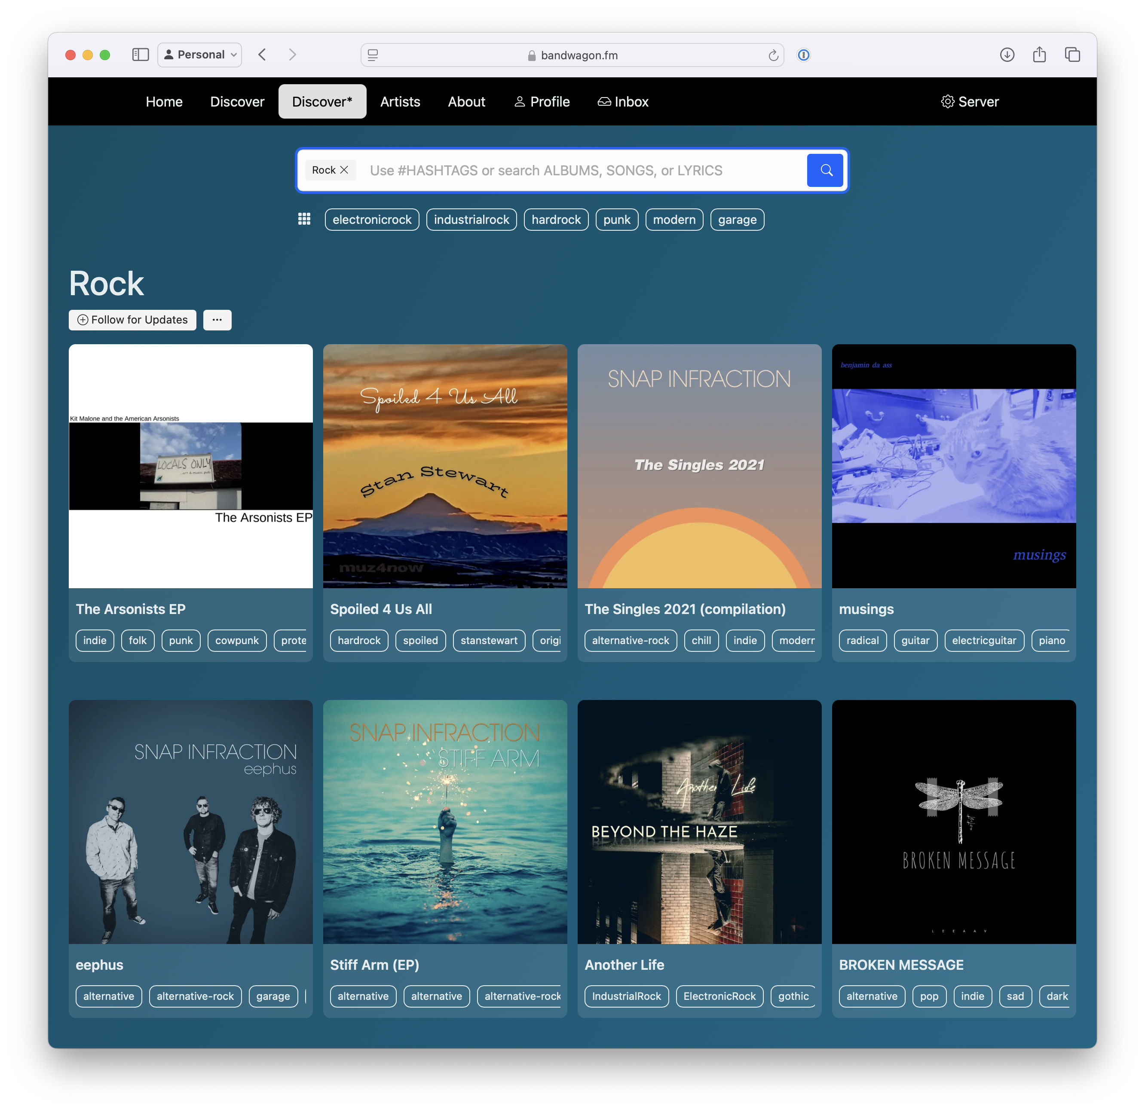Image resolution: width=1145 pixels, height=1112 pixels.
Task: Select the industrialrock hashtag chip
Action: 471,220
